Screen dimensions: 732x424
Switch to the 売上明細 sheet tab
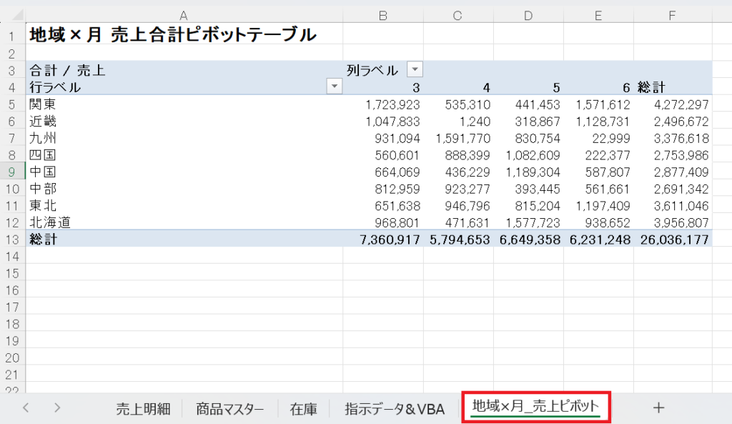[x=143, y=409]
